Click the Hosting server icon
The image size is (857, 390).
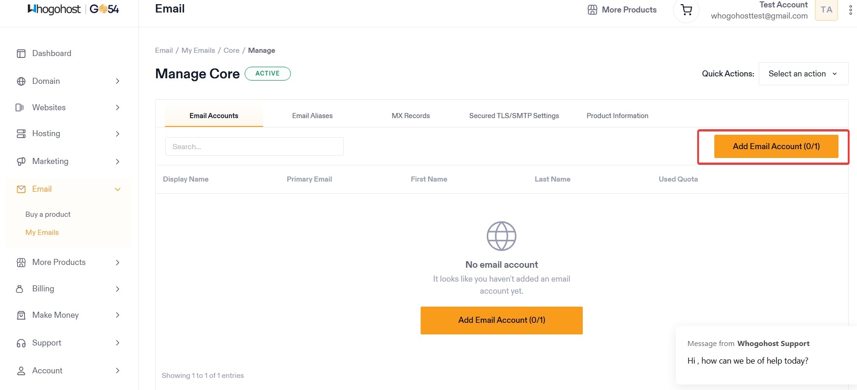pos(21,134)
